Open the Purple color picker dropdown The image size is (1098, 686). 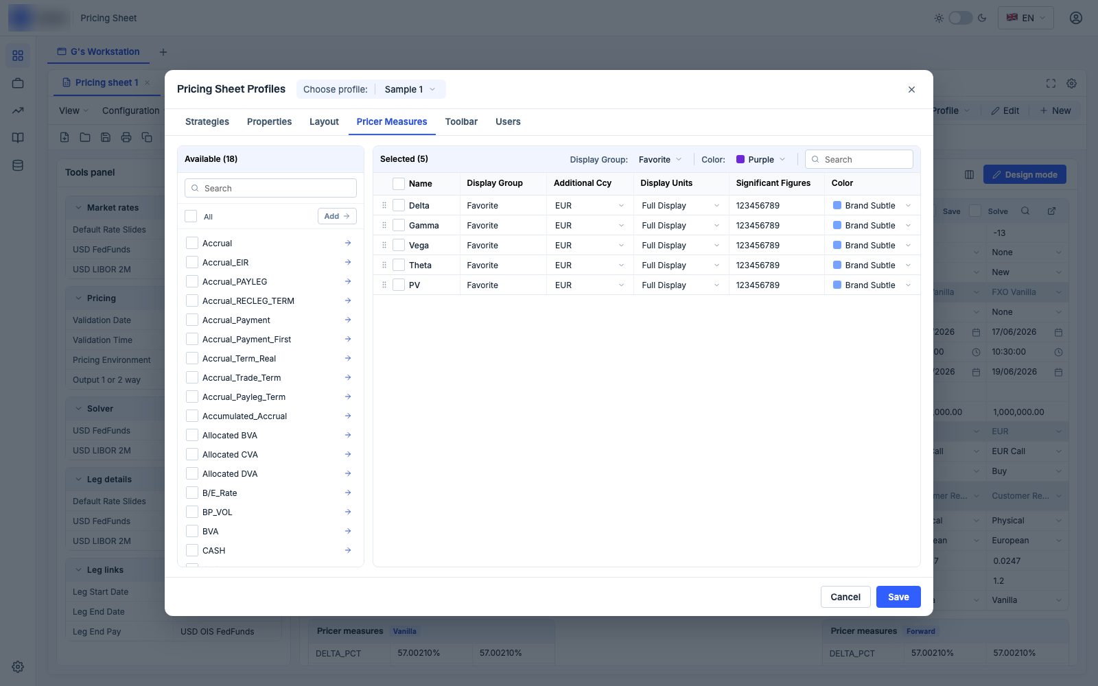point(760,159)
